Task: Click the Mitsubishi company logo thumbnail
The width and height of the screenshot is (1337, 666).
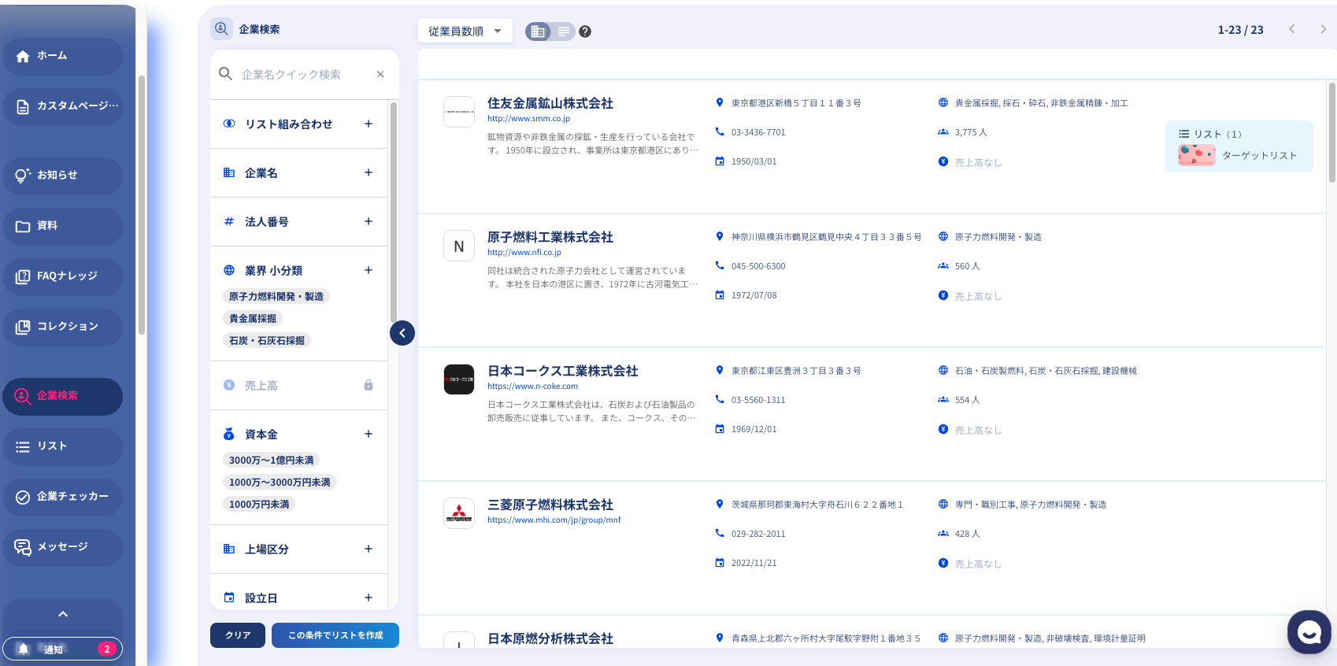Action: click(459, 513)
